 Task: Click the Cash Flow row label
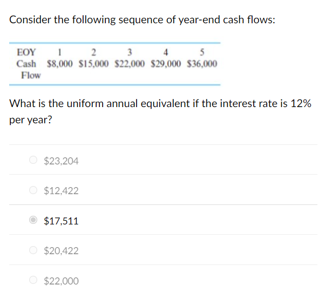click(x=29, y=70)
